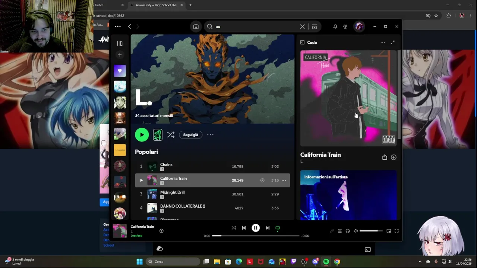Toggle shuffle in player bar

coord(234,228)
